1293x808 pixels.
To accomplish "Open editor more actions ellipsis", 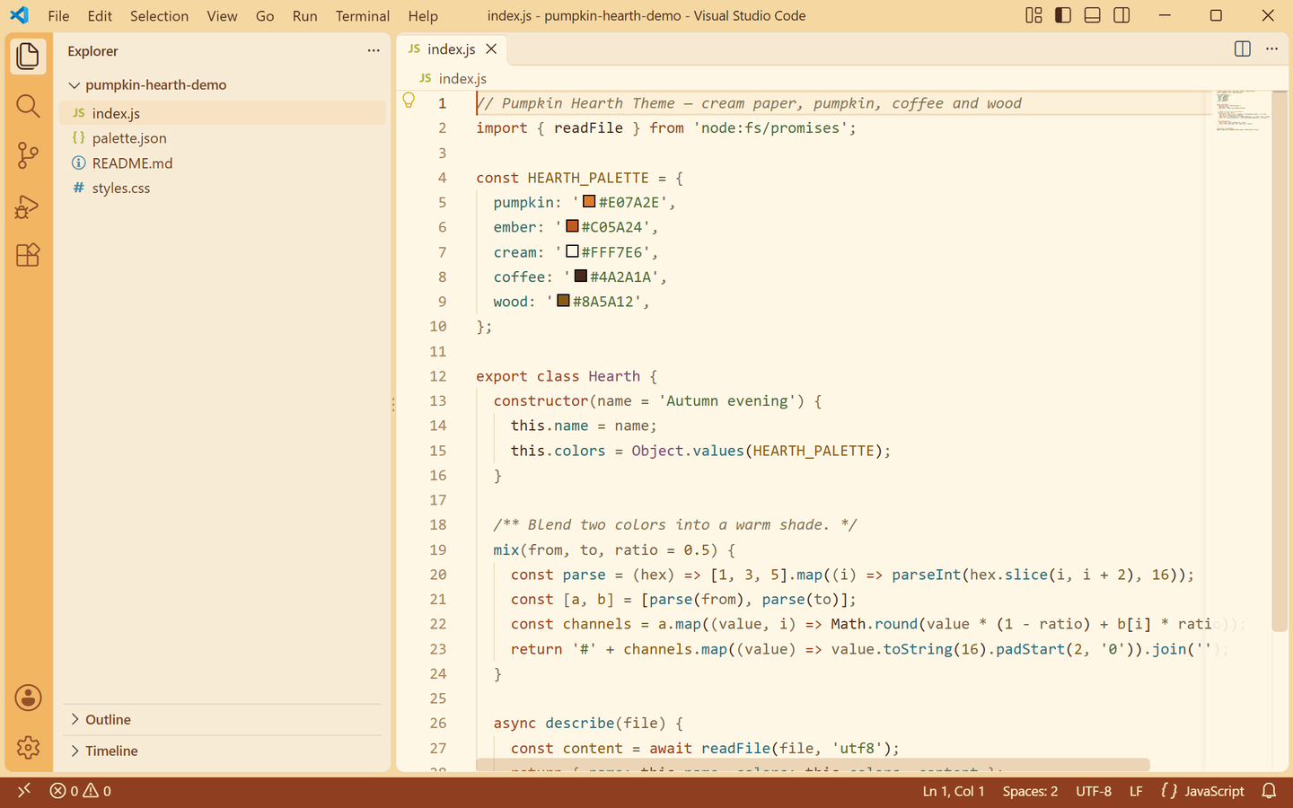I will pos(1271,49).
